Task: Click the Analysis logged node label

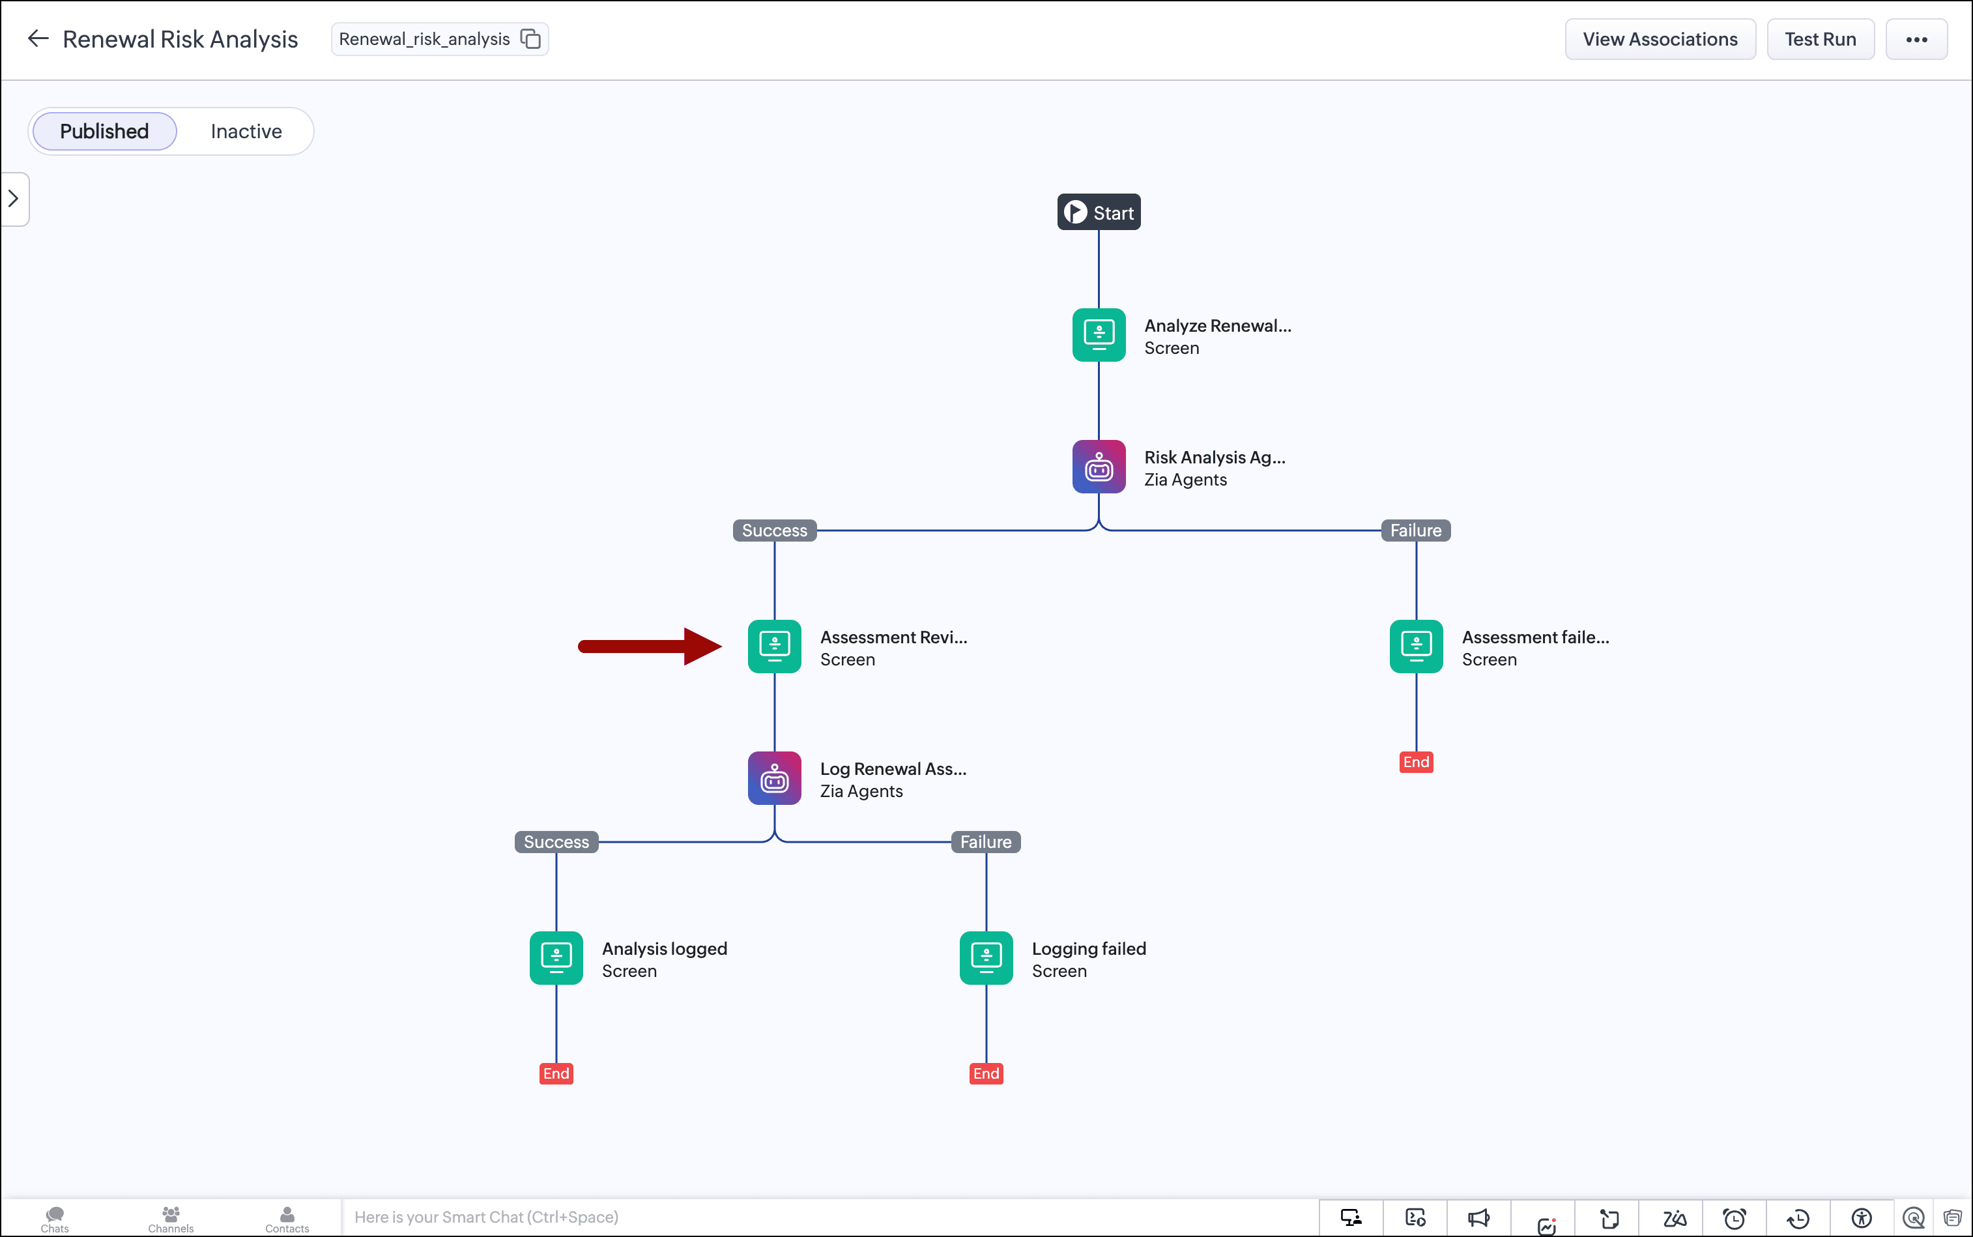Action: pos(664,949)
